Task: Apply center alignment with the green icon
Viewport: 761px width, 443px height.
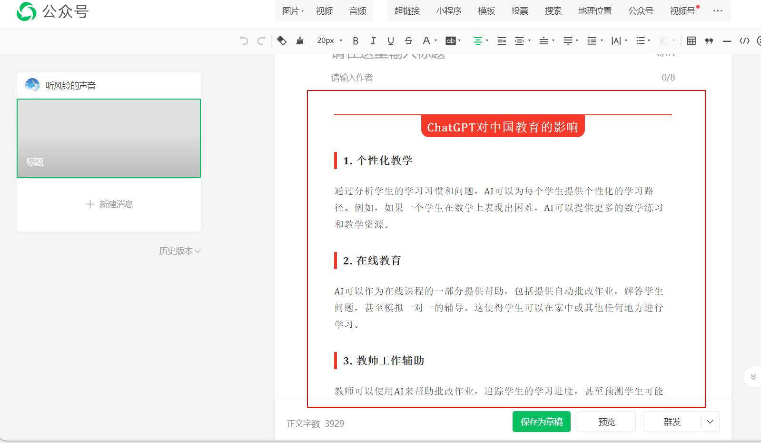Action: click(478, 41)
